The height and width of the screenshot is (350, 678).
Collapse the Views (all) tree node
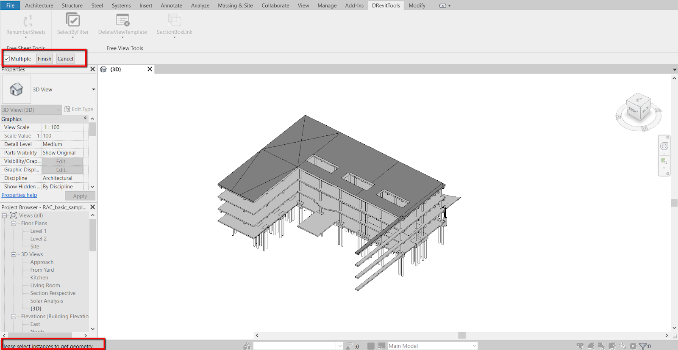[x=5, y=215]
